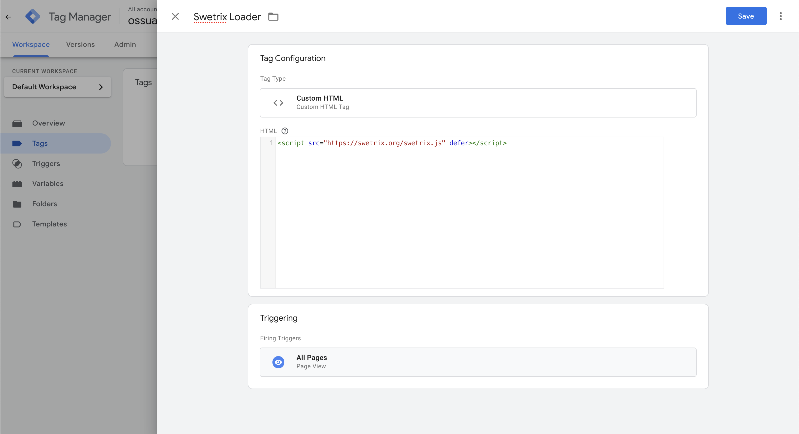Click the folder icon next to tag name
This screenshot has height=434, width=799.
pos(273,17)
